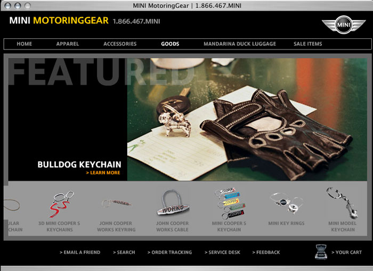Click the 3D MINI COOPER S KEYCHAINS label
Viewport: 373px width, 271px height.
point(59,227)
